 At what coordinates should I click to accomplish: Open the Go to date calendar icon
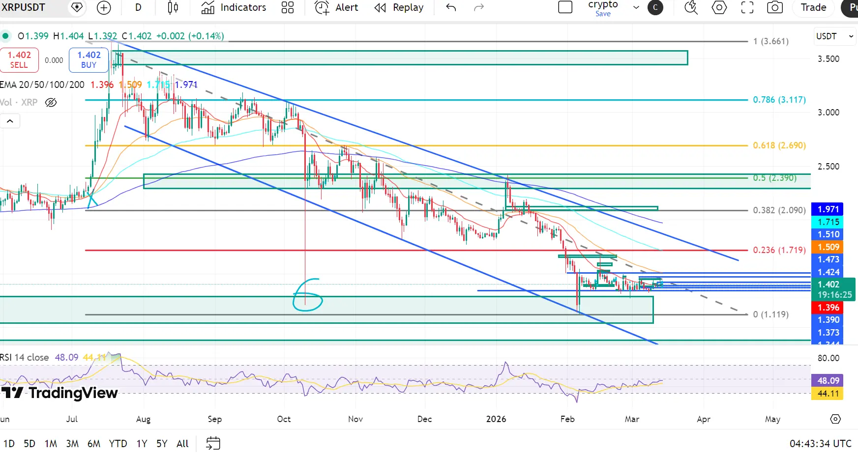pos(212,443)
